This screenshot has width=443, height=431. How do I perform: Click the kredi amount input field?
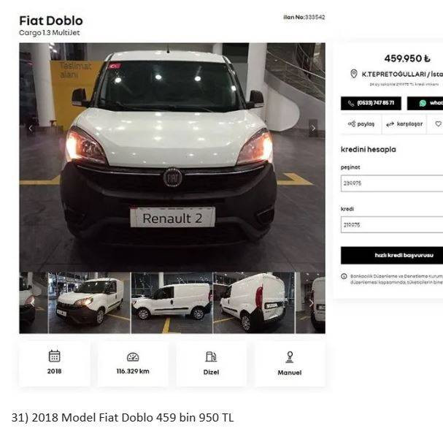tap(392, 225)
